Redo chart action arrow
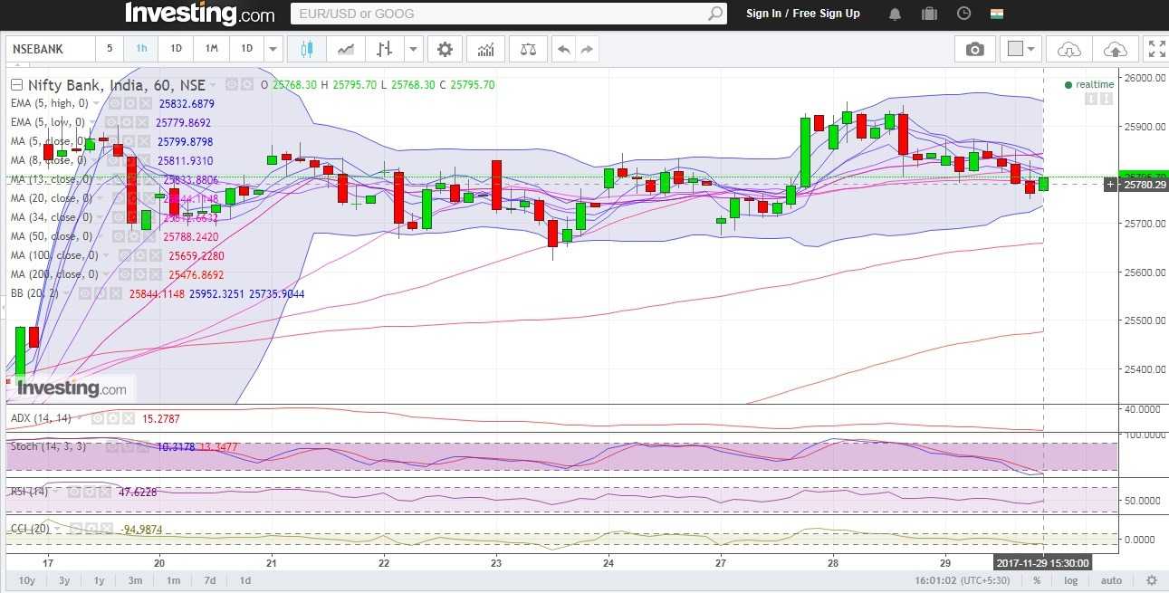Image resolution: width=1169 pixels, height=593 pixels. pos(587,49)
